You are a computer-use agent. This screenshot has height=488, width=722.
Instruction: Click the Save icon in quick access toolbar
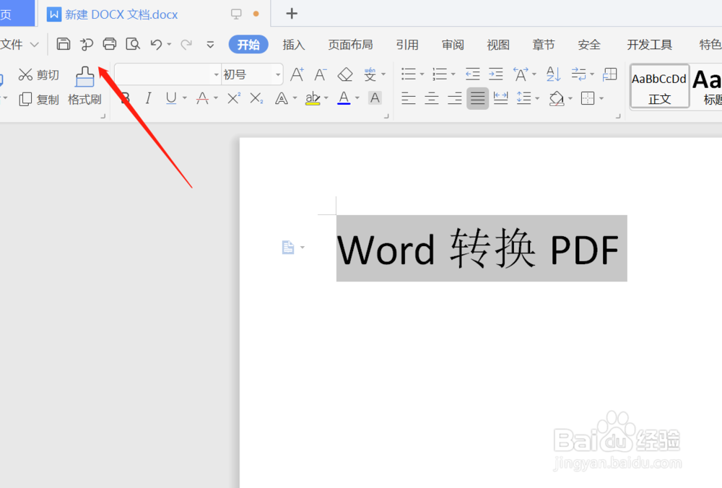tap(64, 44)
